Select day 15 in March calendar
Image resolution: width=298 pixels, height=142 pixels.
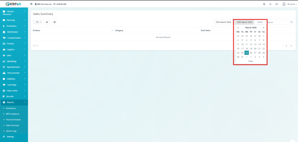[263, 44]
